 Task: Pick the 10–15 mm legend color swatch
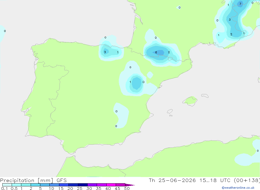[x=54, y=185]
